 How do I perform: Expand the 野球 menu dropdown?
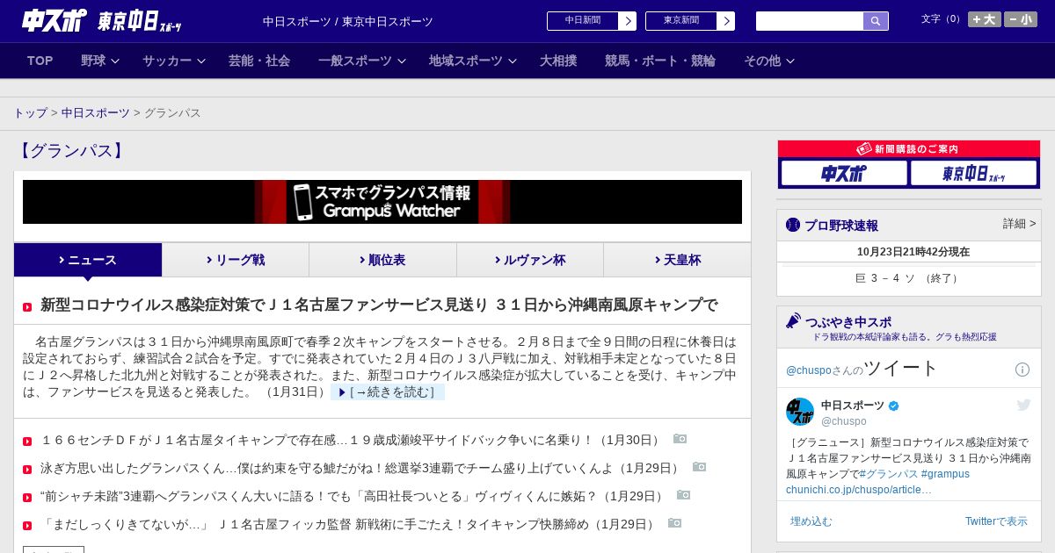point(101,61)
